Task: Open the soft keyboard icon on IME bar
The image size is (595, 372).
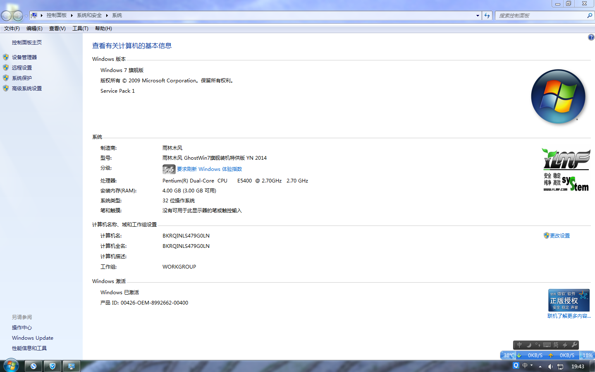Action: pyautogui.click(x=547, y=345)
